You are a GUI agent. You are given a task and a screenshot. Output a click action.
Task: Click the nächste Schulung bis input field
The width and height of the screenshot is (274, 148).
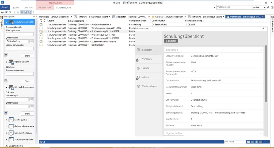(20, 49)
